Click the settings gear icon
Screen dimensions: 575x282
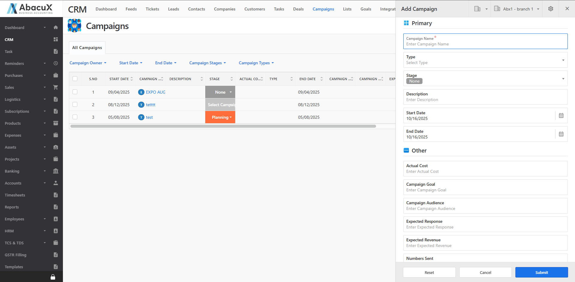tap(550, 9)
